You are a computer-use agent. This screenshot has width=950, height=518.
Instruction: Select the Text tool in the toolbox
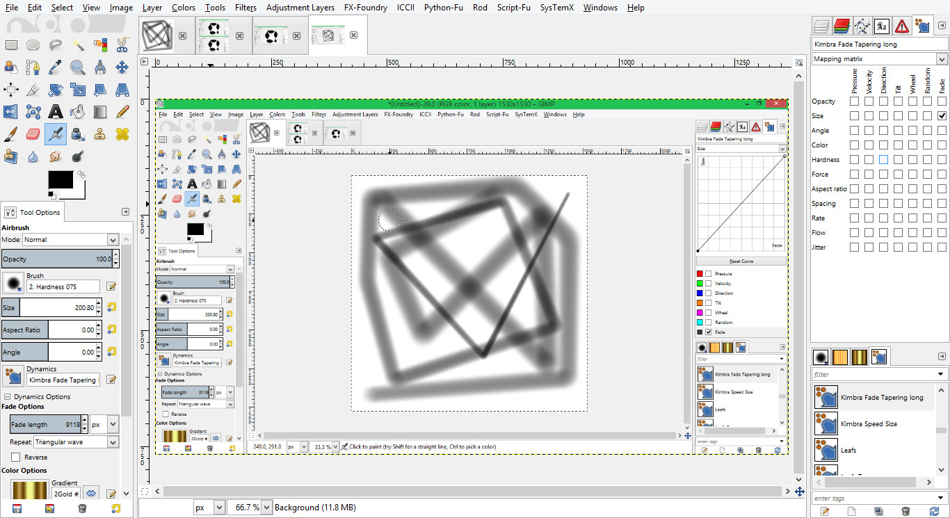[56, 111]
